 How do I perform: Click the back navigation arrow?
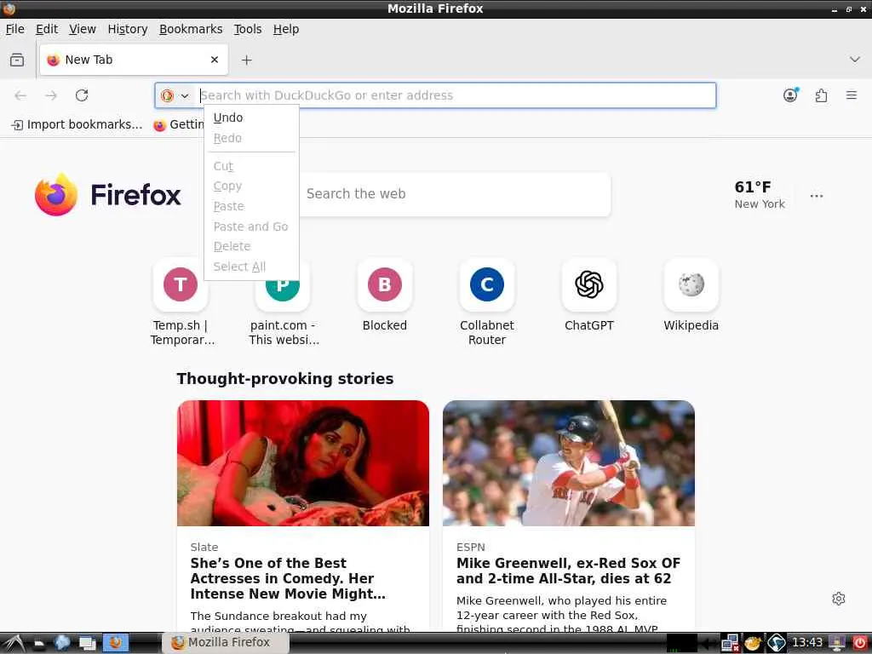coord(20,95)
